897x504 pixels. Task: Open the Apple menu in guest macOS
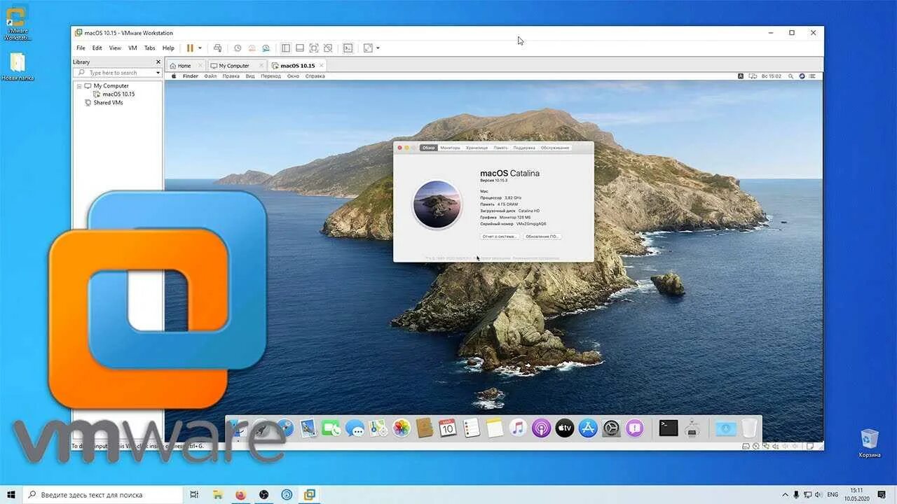pos(174,76)
